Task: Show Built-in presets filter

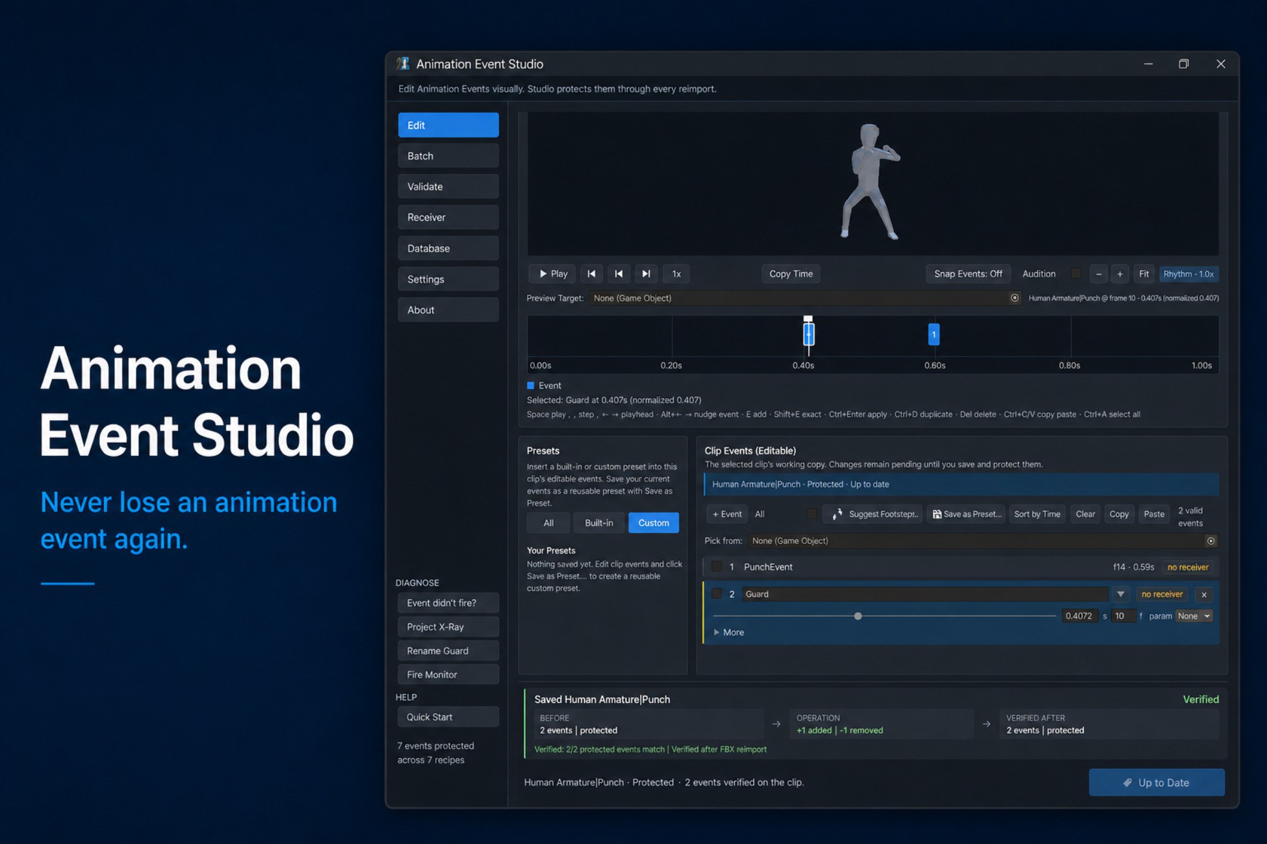Action: 598,523
